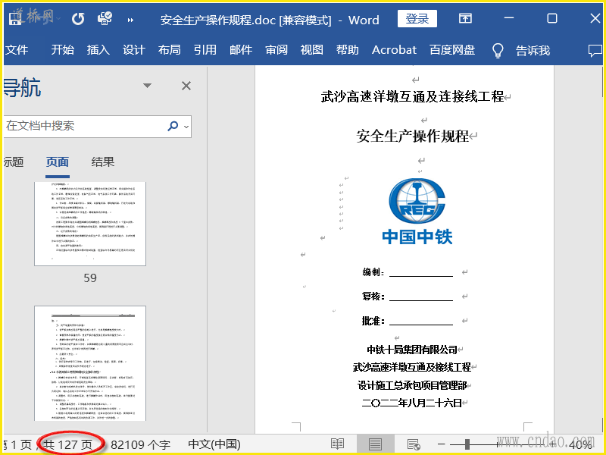Click the accessibility check printer icon
Image resolution: width=606 pixels, height=455 pixels.
pos(105,18)
